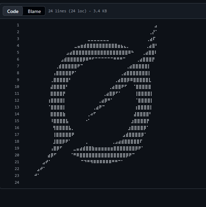The image size is (206, 207).
Task: Select line number 21
Action: (17, 162)
